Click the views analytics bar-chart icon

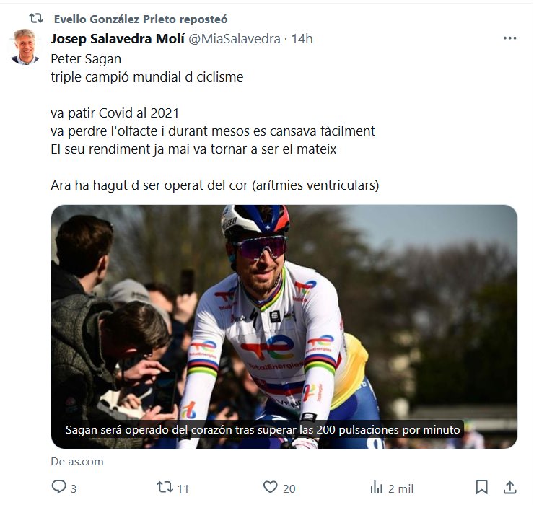click(x=377, y=488)
